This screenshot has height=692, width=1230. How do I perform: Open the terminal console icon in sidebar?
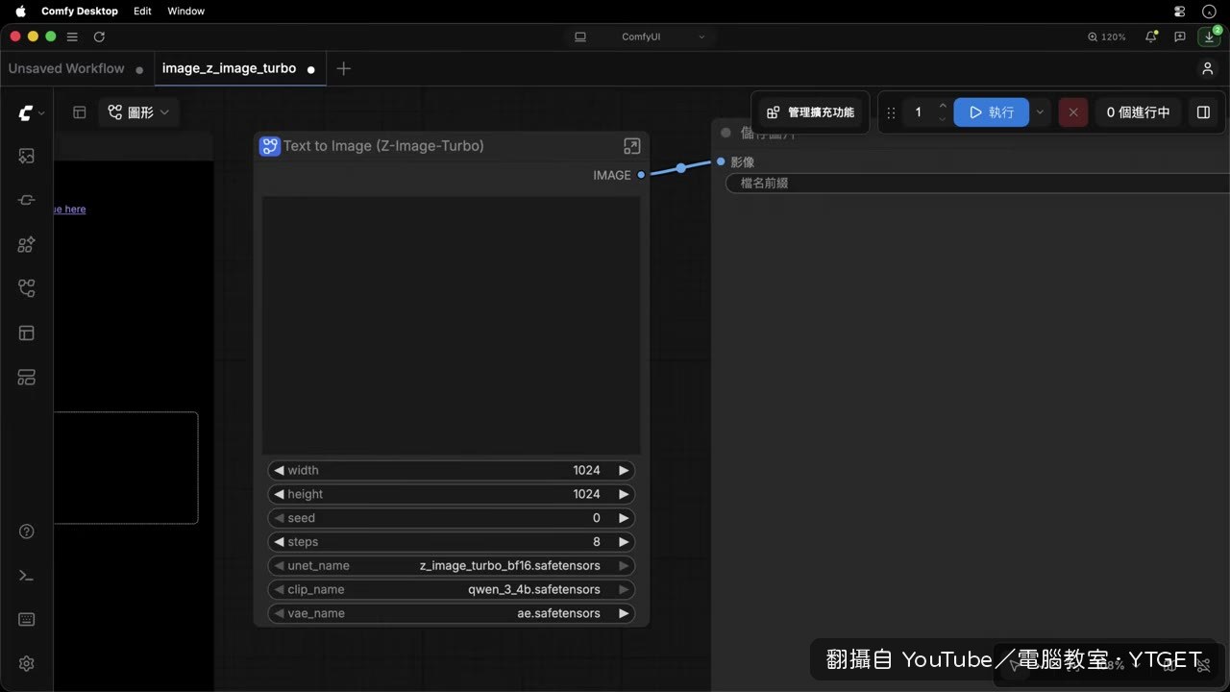pyautogui.click(x=26, y=575)
